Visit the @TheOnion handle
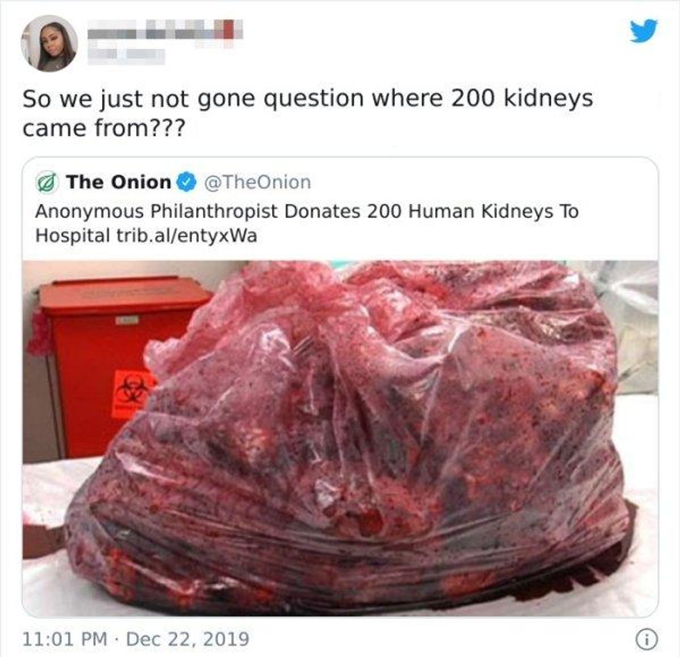Image resolution: width=680 pixels, height=657 pixels. pos(257,182)
